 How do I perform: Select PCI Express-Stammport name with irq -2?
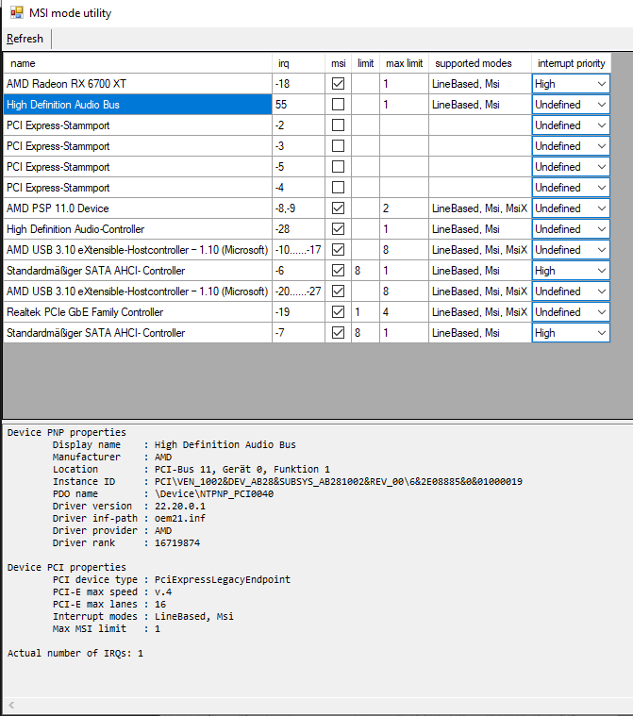[x=138, y=125]
